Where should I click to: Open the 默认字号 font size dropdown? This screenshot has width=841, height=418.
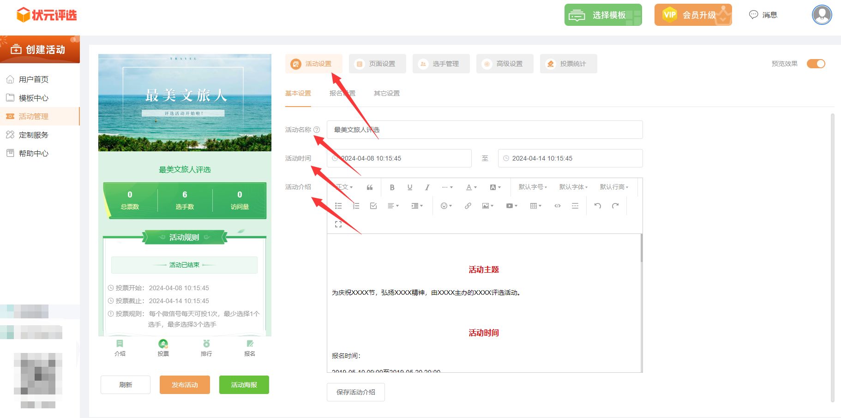[532, 187]
